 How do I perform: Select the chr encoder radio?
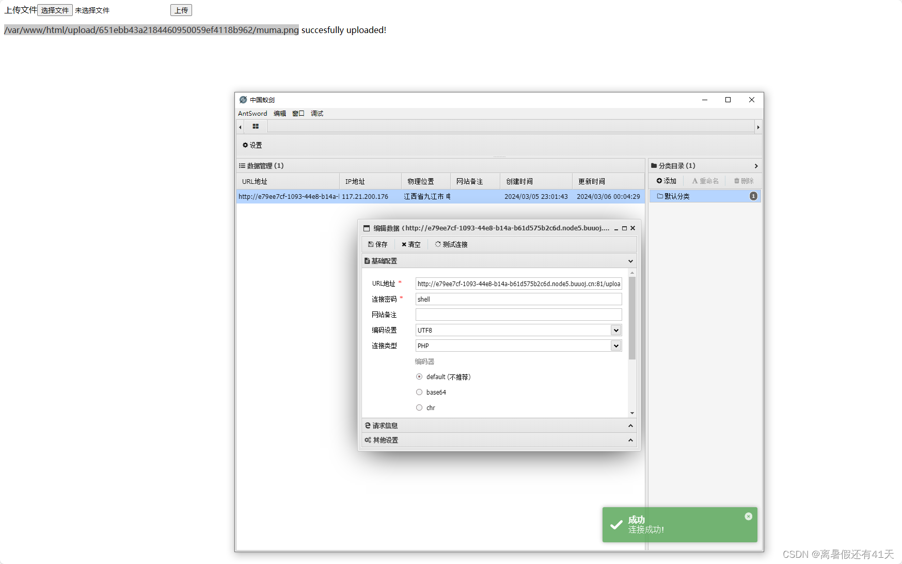tap(419, 408)
